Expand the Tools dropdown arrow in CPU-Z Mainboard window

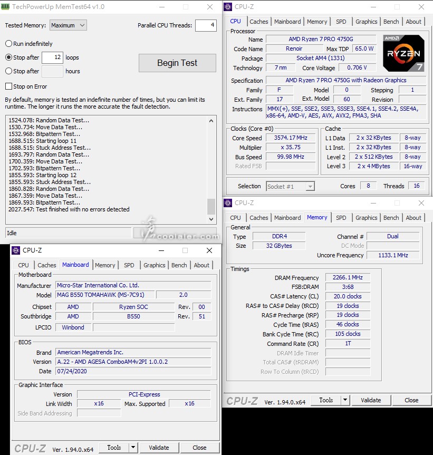(133, 448)
